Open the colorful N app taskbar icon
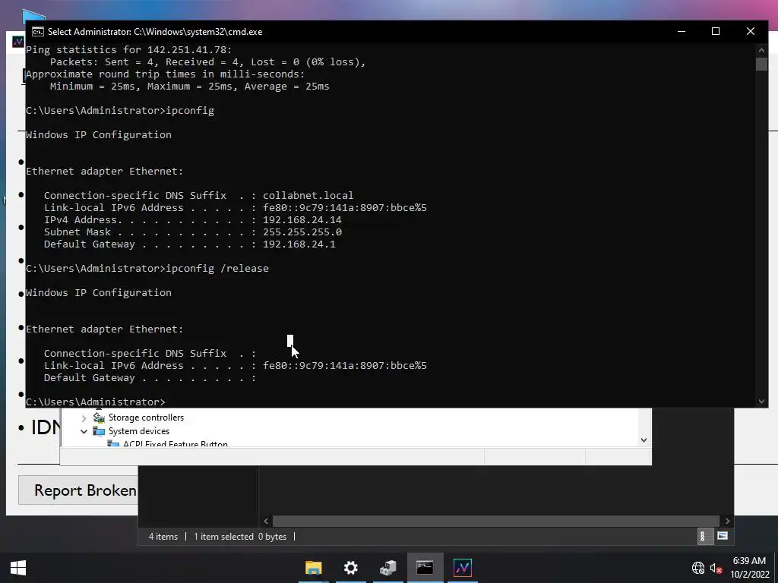 pyautogui.click(x=463, y=568)
